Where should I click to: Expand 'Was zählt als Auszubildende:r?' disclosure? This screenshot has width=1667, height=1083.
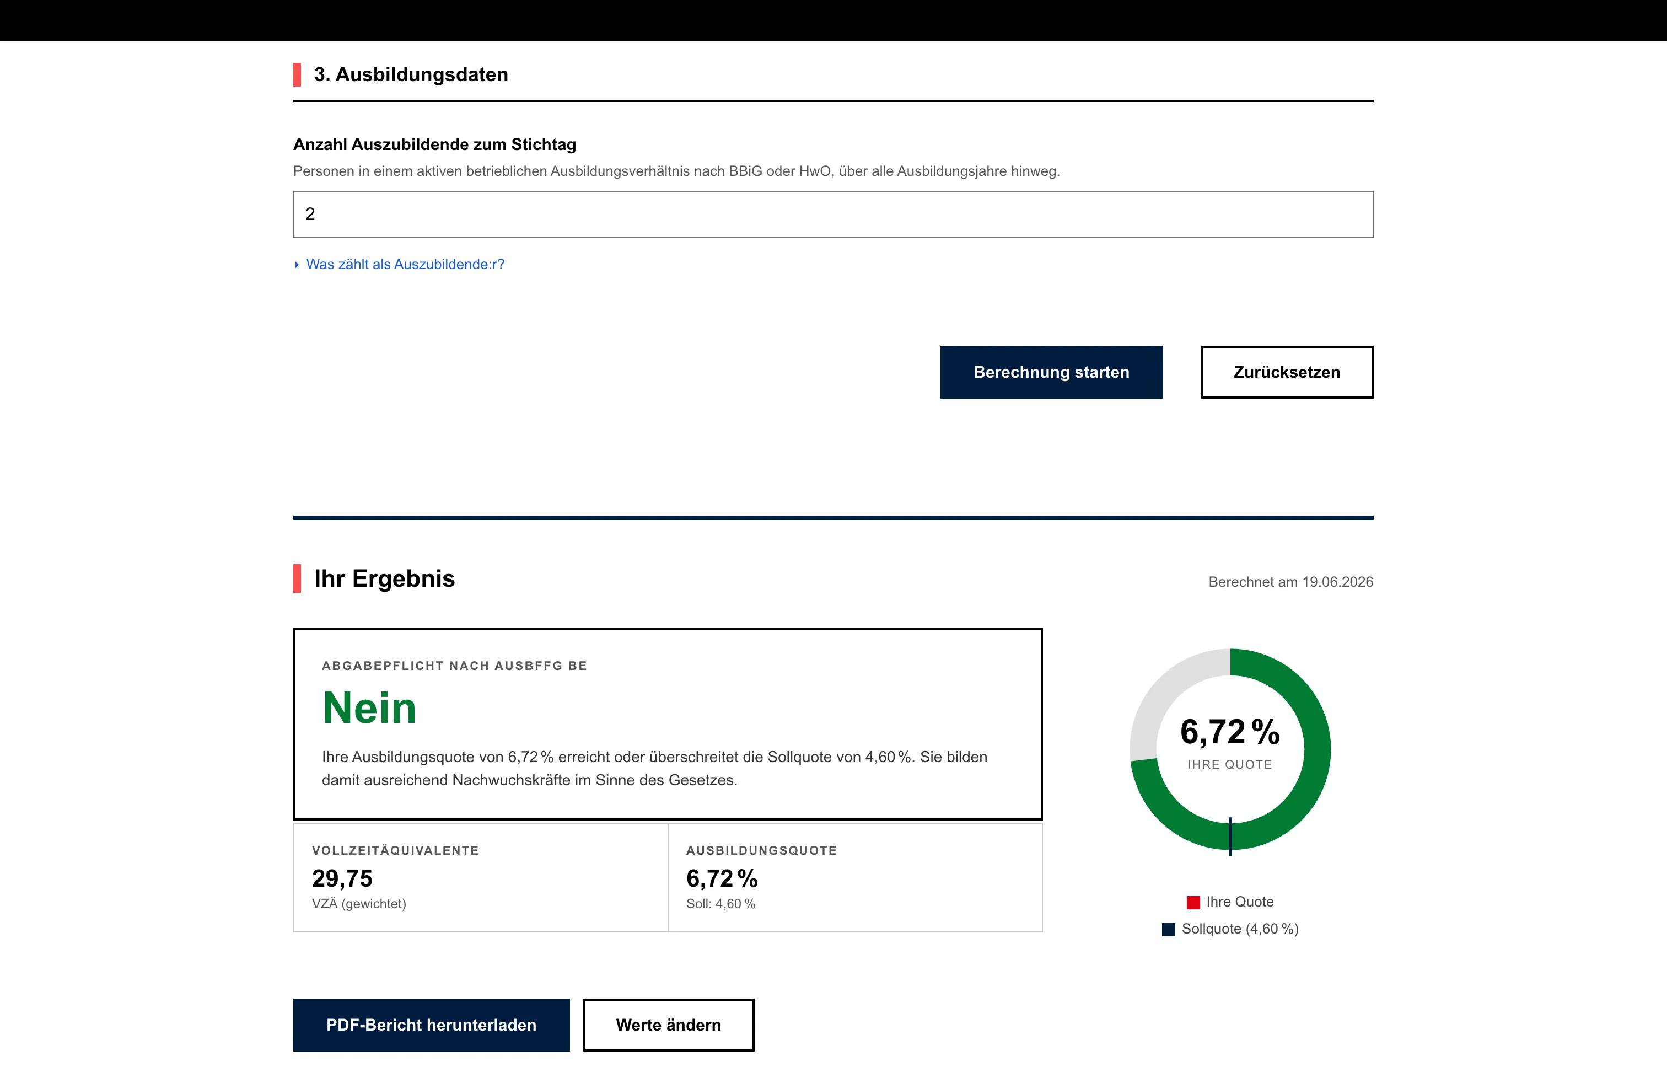coord(399,264)
